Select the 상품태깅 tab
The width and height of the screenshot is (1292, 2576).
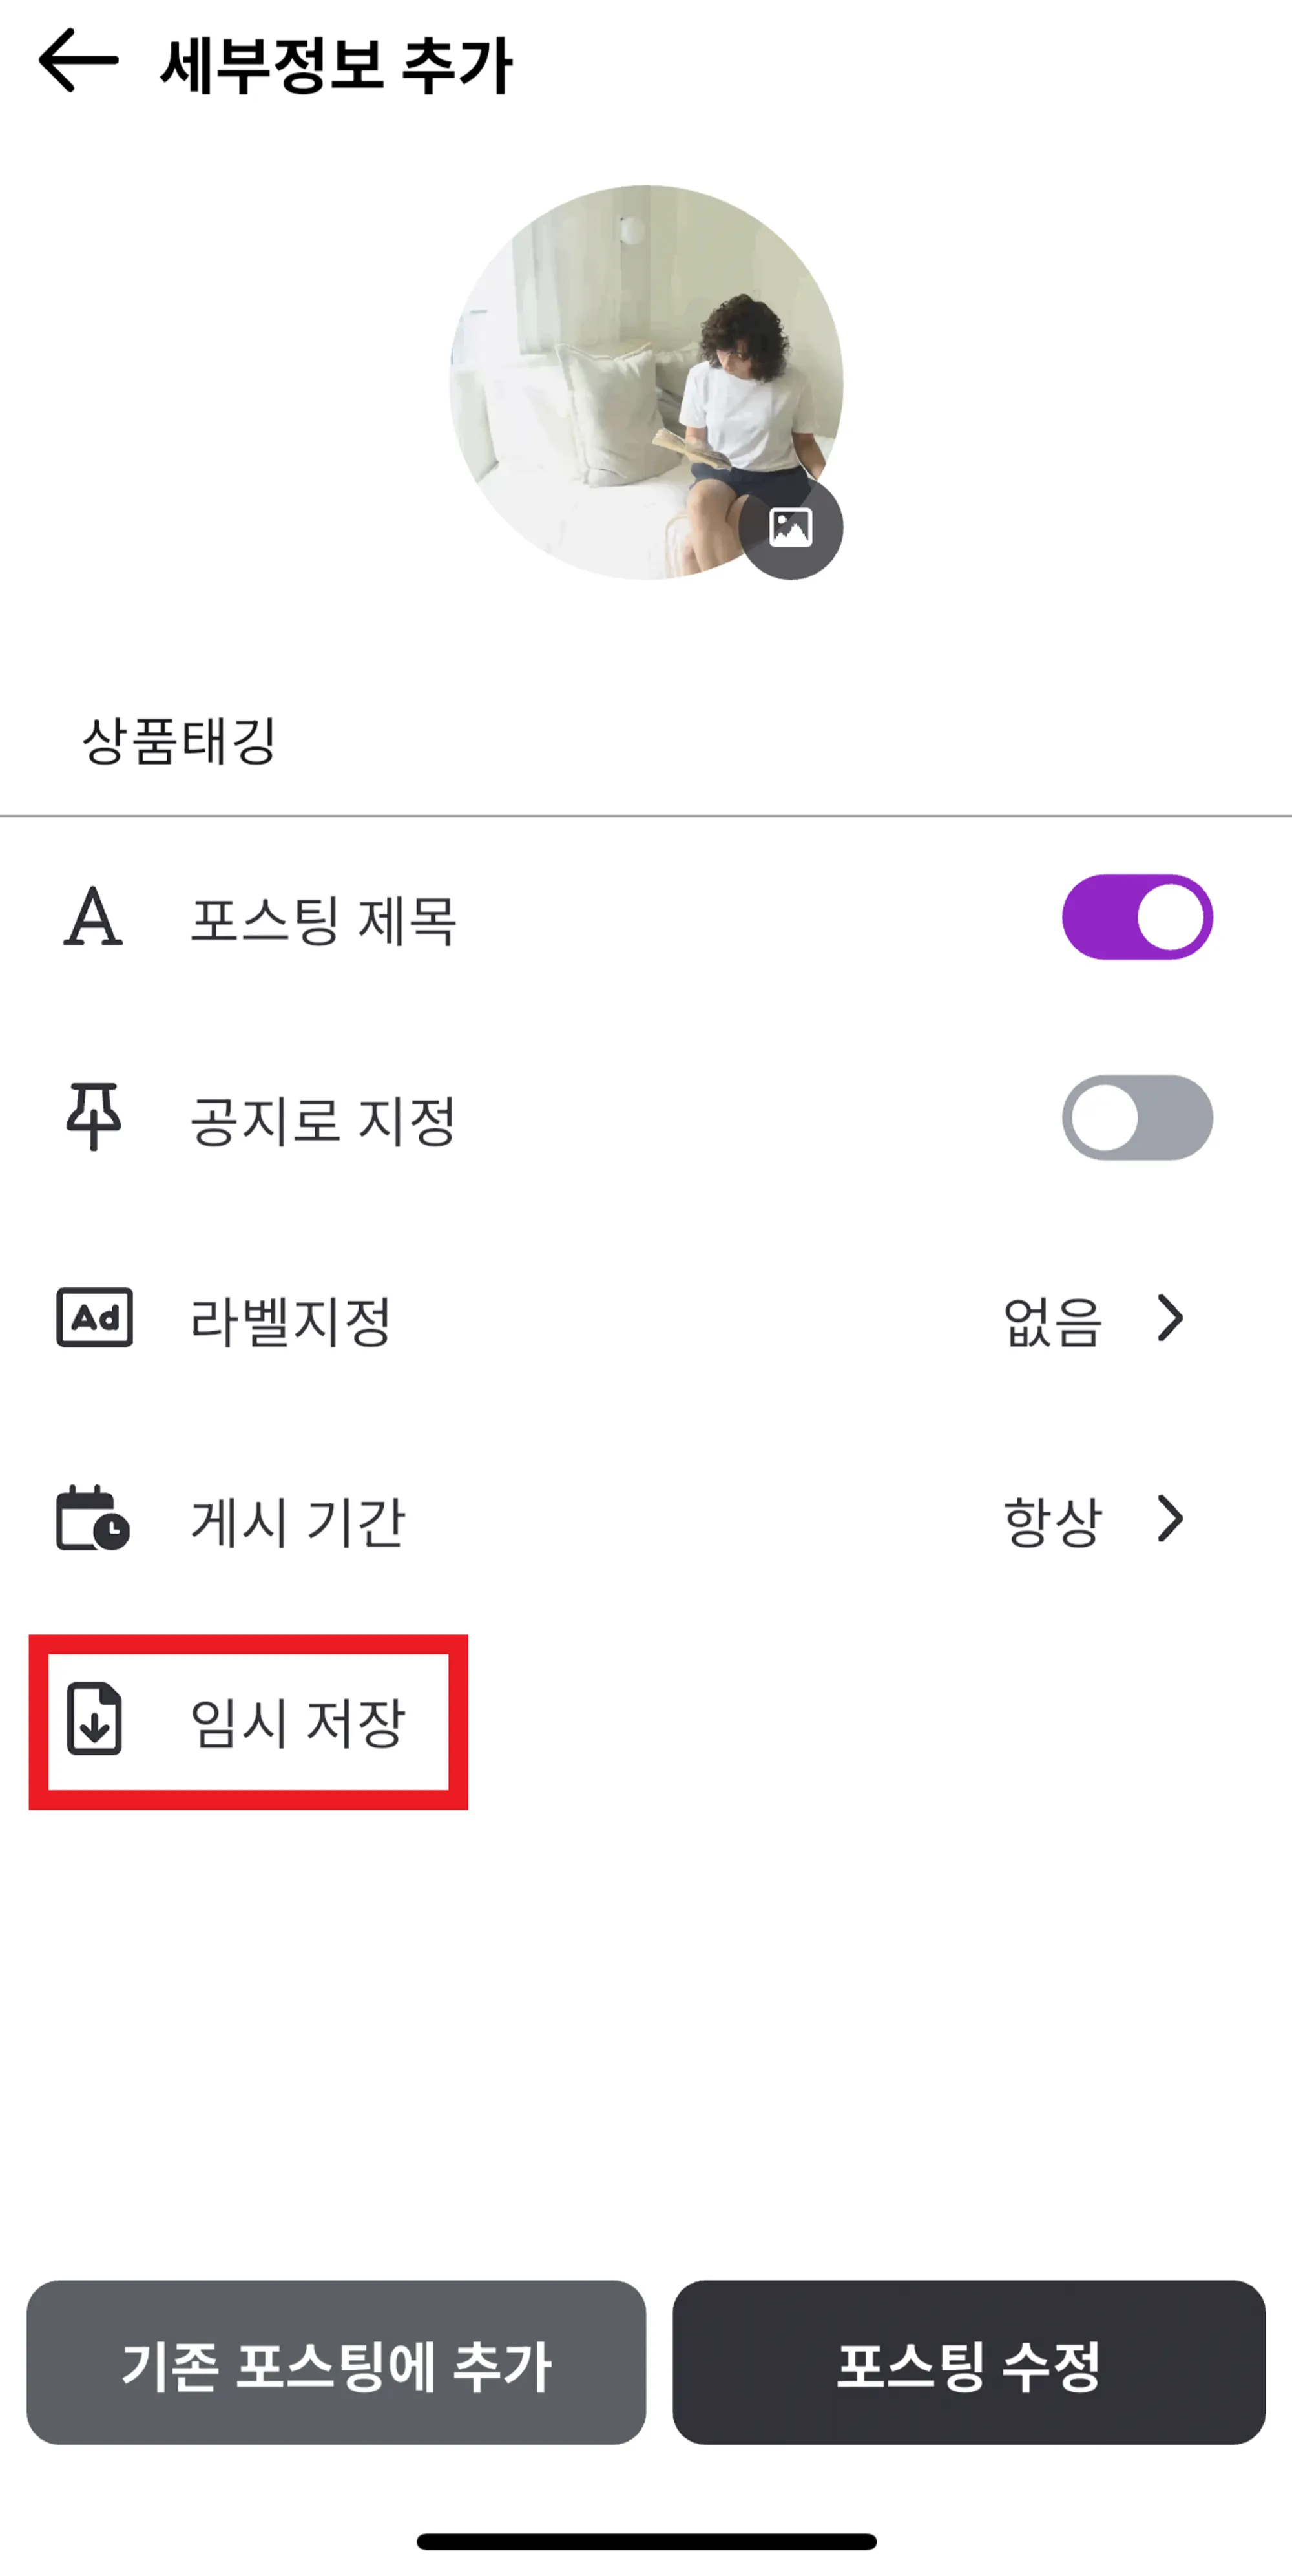click(179, 741)
